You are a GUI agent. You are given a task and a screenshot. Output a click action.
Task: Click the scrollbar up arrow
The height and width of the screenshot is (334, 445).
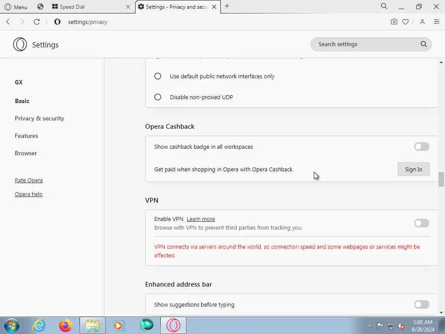pyautogui.click(x=441, y=62)
